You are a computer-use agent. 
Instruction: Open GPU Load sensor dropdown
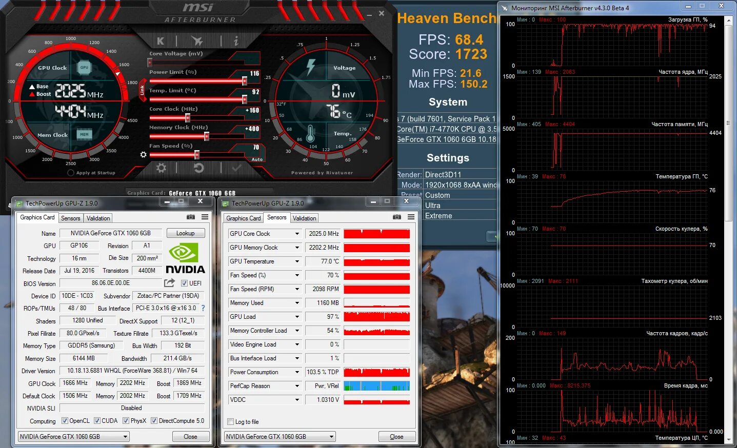pyautogui.click(x=297, y=317)
